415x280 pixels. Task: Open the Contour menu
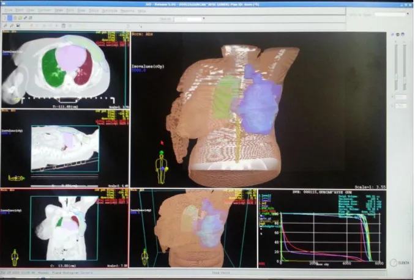point(44,10)
